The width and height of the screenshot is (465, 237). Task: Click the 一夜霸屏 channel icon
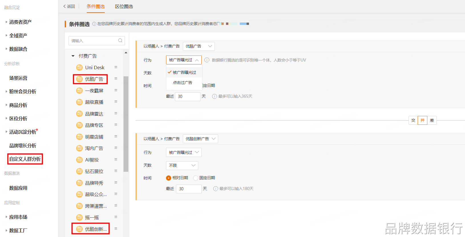pyautogui.click(x=80, y=91)
